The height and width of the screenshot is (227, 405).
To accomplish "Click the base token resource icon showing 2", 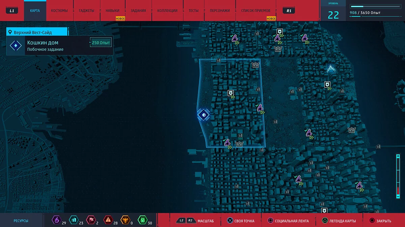I will pyautogui.click(x=90, y=220).
